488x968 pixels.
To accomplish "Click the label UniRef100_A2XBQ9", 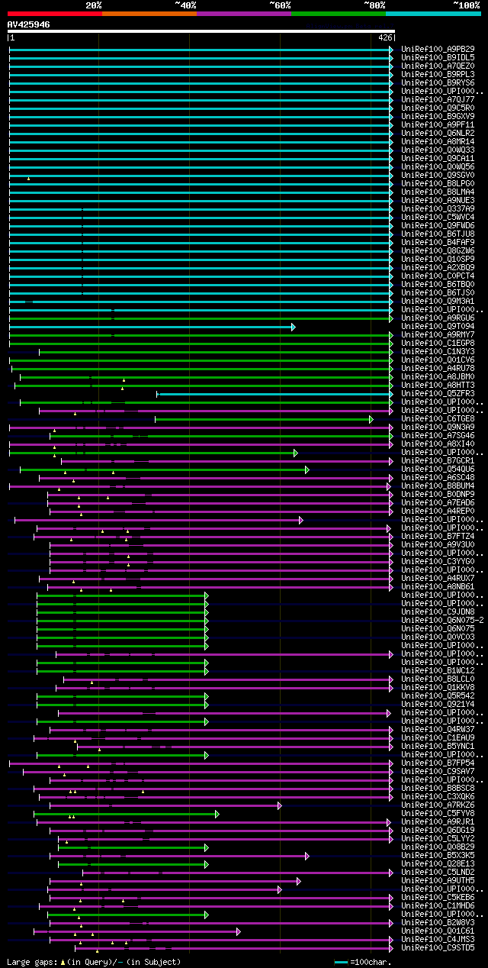I will click(438, 268).
